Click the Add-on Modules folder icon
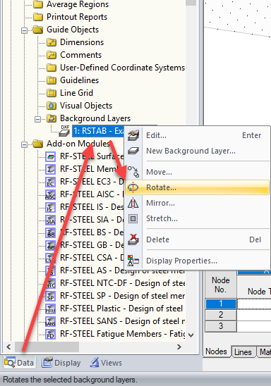Viewport: 271px width, 386px height. [x=38, y=144]
